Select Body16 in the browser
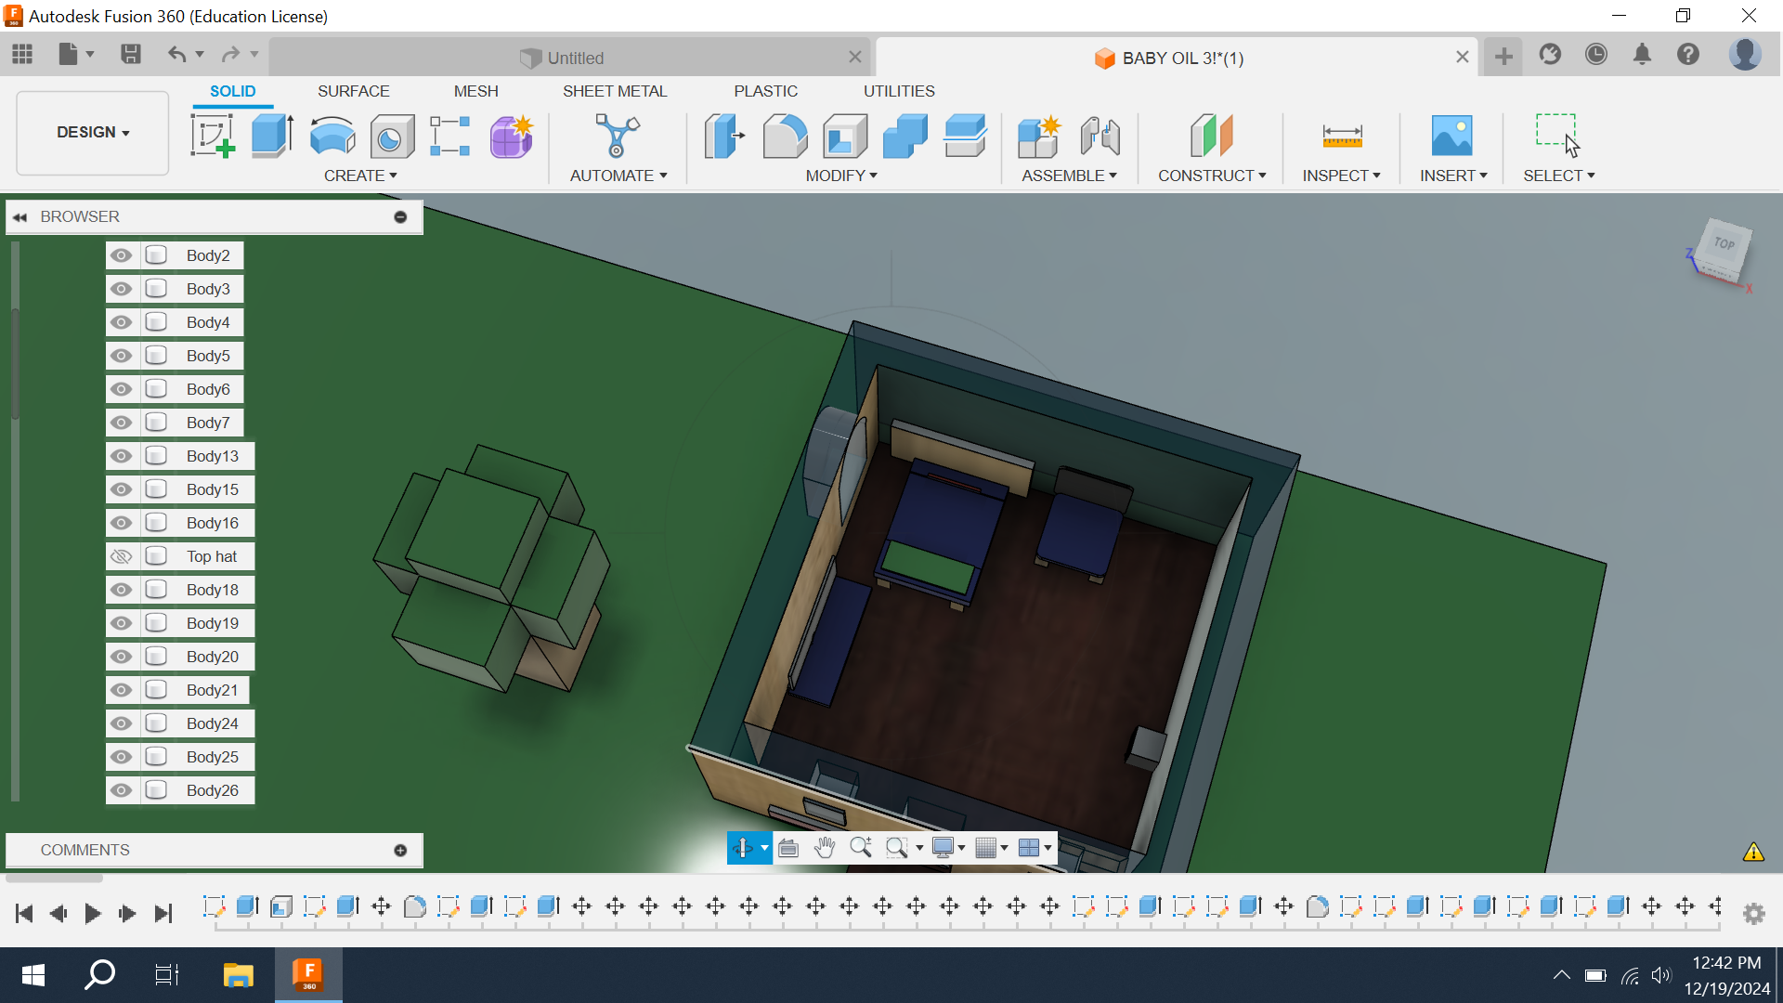This screenshot has height=1003, width=1783. [212, 523]
